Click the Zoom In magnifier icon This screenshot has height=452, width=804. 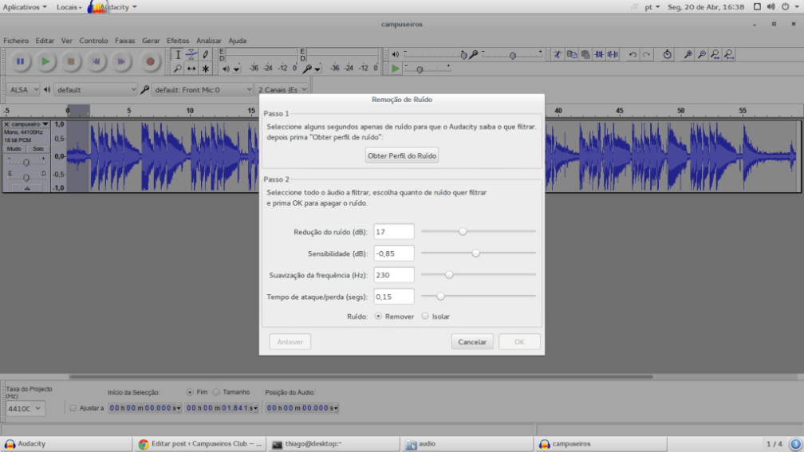tap(688, 55)
